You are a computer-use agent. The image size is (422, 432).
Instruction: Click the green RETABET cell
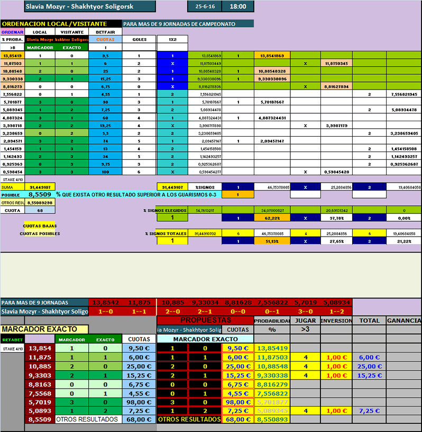pos(12,340)
